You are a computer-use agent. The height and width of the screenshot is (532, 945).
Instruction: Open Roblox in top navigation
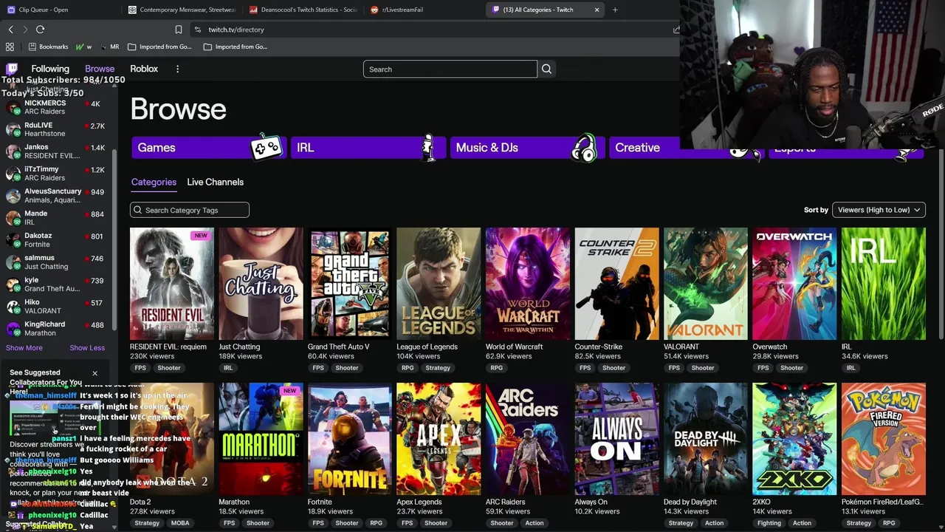click(144, 69)
